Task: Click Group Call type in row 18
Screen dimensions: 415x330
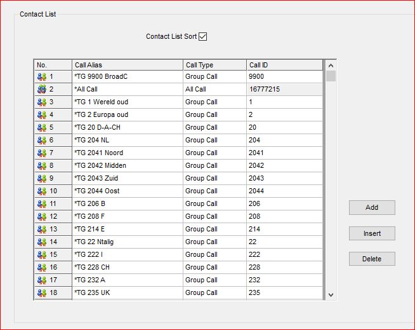Action: 214,293
